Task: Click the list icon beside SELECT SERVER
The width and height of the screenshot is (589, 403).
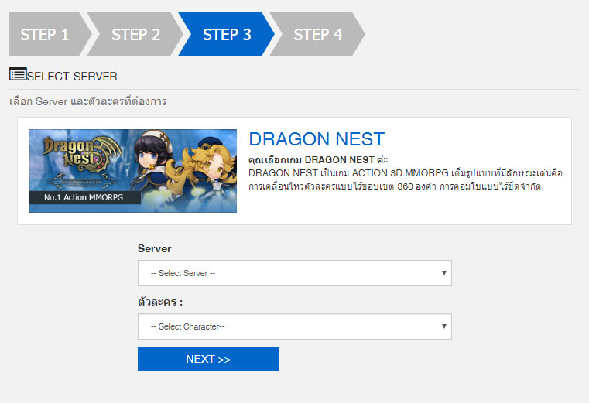Action: pos(18,73)
